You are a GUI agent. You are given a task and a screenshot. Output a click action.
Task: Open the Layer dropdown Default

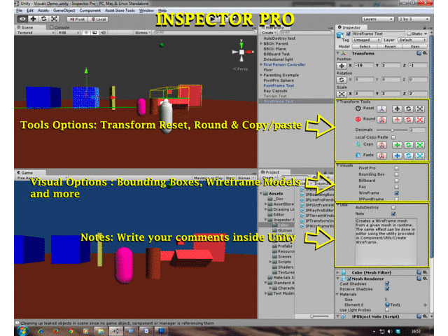pyautogui.click(x=412, y=40)
